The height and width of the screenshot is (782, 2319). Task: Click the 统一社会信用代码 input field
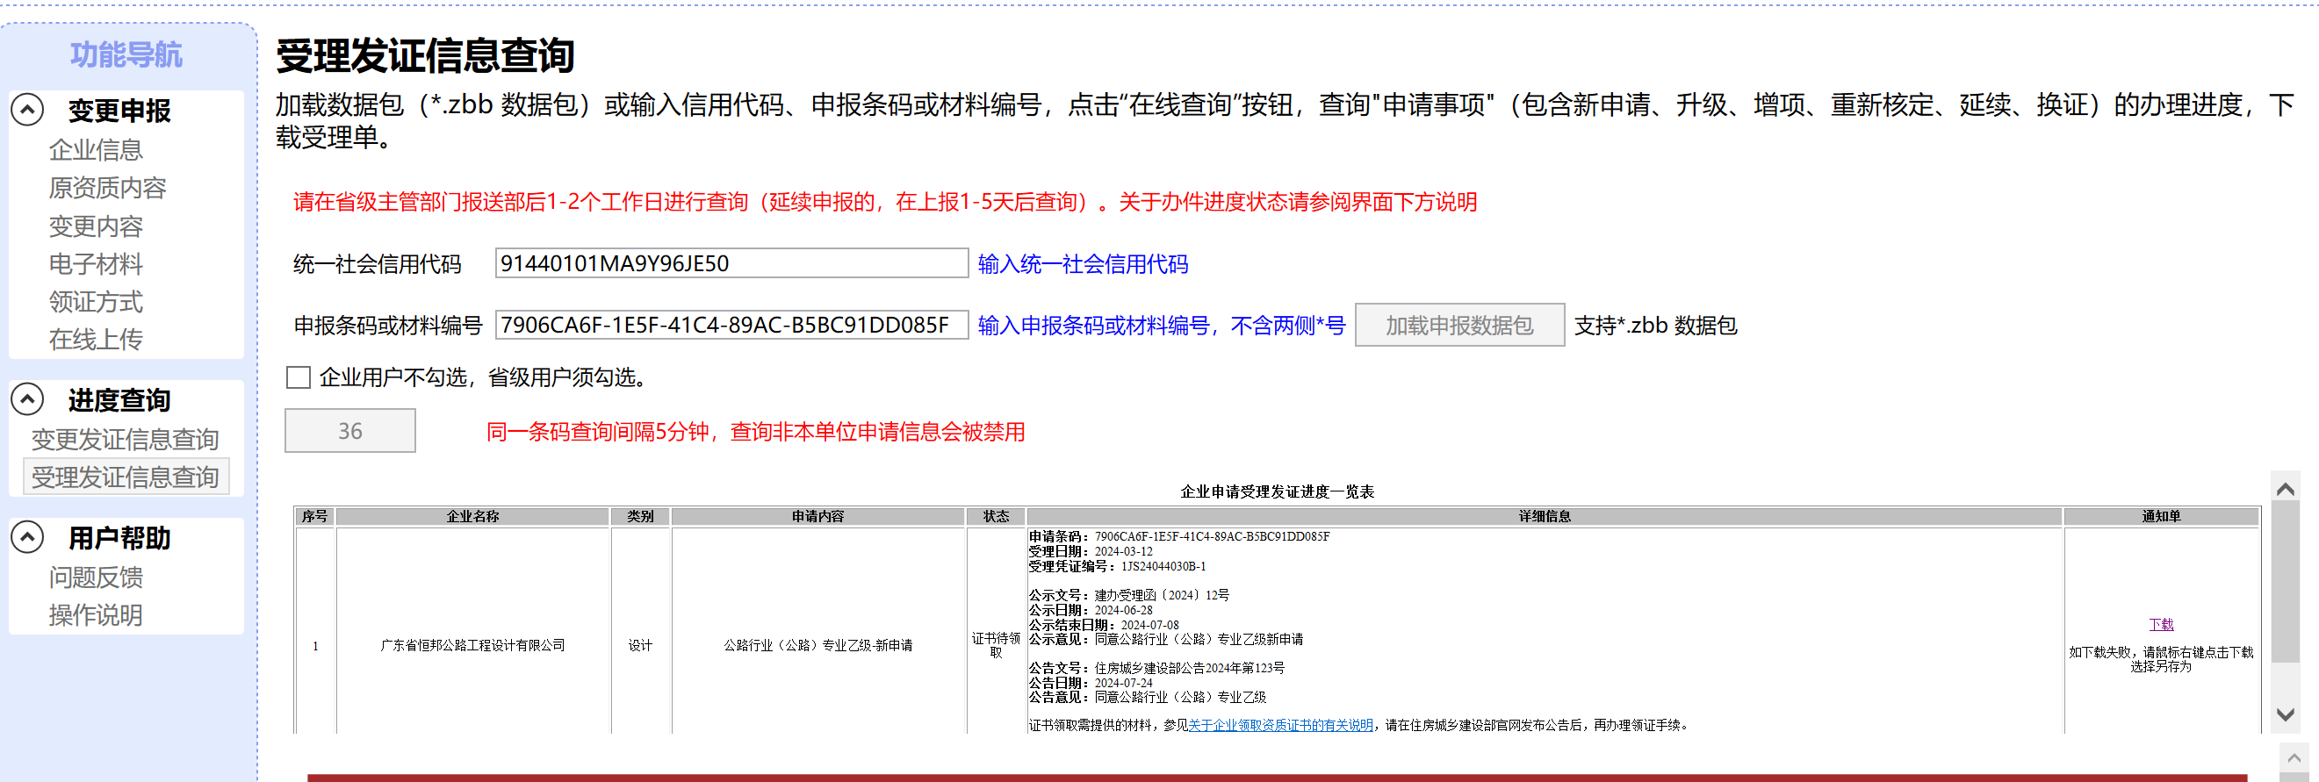coord(730,263)
